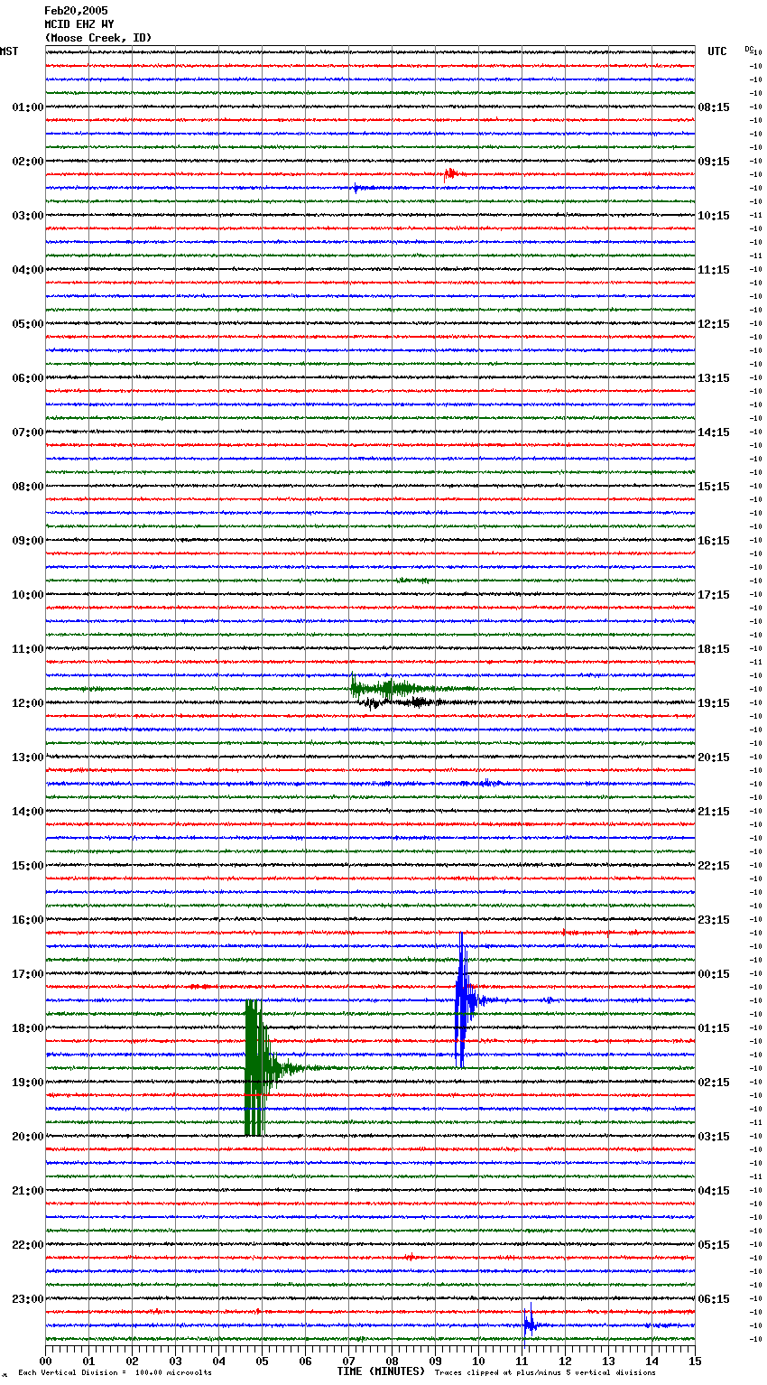Select the 00:15 UTC time label
767x1385 pixels.
(x=714, y=974)
